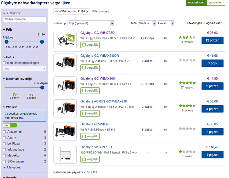Screen dimensions: 229x178
Task: Check the Informatique shop filter
Action: [4, 150]
